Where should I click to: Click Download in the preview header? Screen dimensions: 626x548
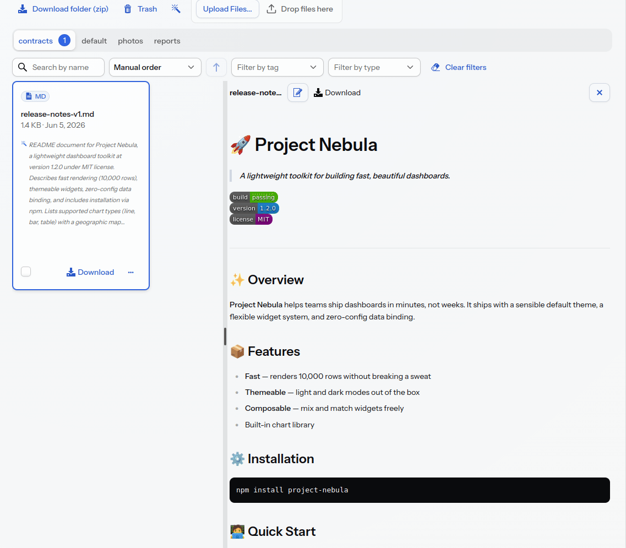tap(337, 93)
